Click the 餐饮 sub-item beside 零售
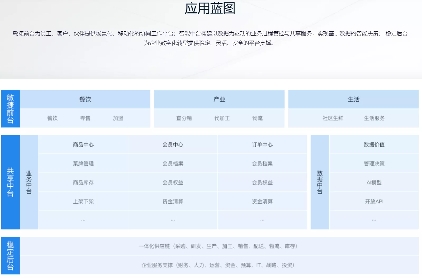Viewport: 422px width, 278px height. [x=52, y=118]
